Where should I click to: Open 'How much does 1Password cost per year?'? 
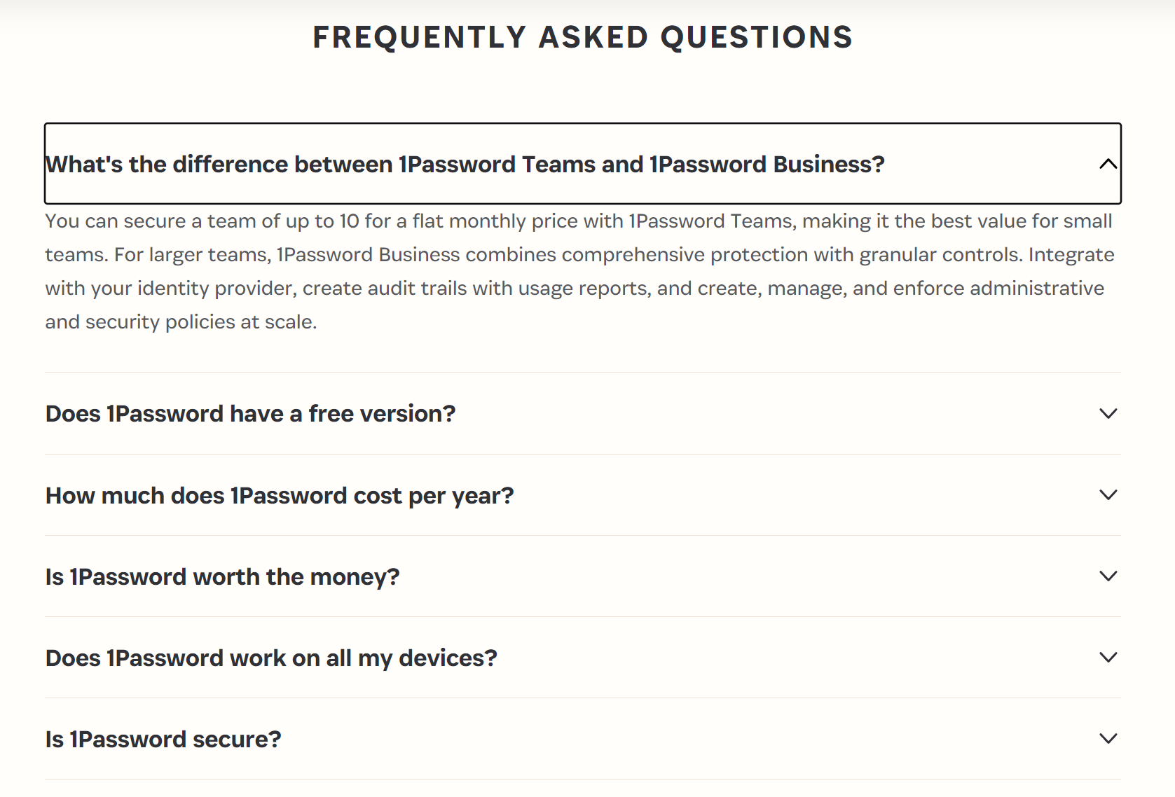coord(280,496)
